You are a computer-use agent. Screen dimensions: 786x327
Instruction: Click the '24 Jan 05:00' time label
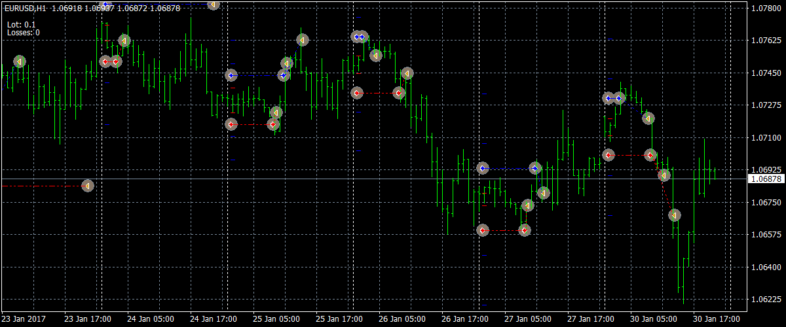tap(151, 320)
